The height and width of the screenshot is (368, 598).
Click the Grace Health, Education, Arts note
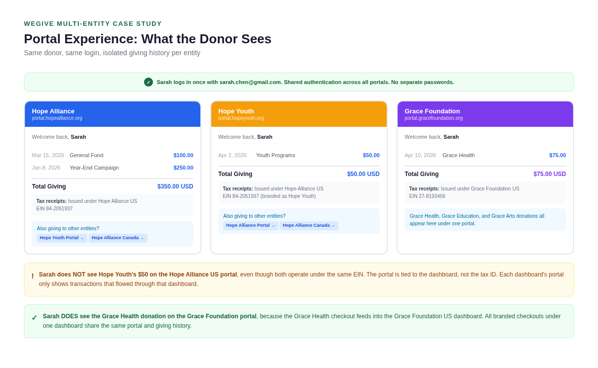(x=485, y=220)
